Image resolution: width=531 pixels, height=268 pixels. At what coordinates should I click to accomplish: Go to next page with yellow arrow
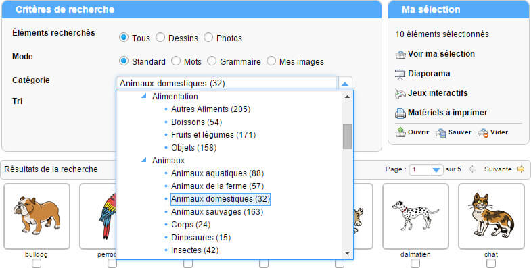coord(521,169)
